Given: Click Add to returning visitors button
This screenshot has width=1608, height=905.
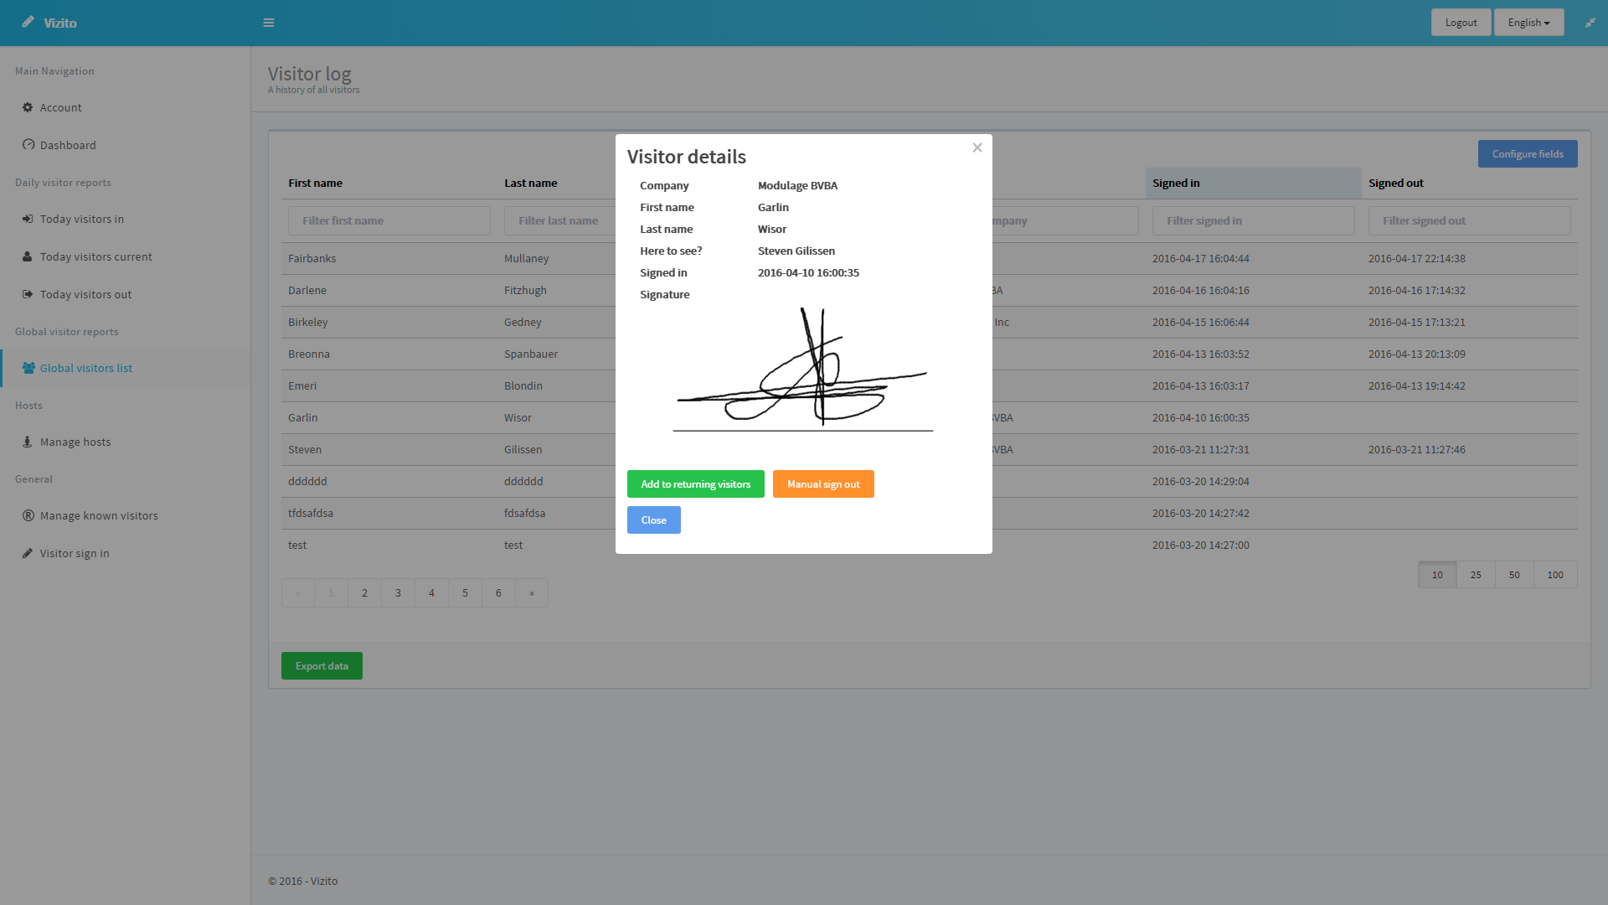Looking at the screenshot, I should (x=695, y=484).
